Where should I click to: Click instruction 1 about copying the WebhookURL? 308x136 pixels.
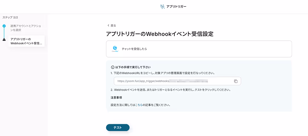point(163,73)
